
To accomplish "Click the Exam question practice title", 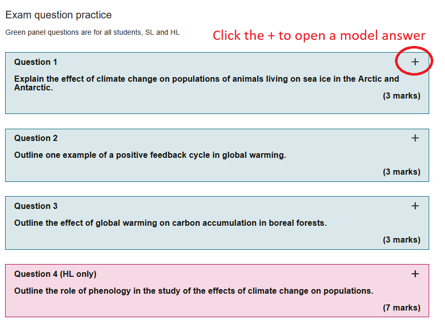I will tap(59, 15).
